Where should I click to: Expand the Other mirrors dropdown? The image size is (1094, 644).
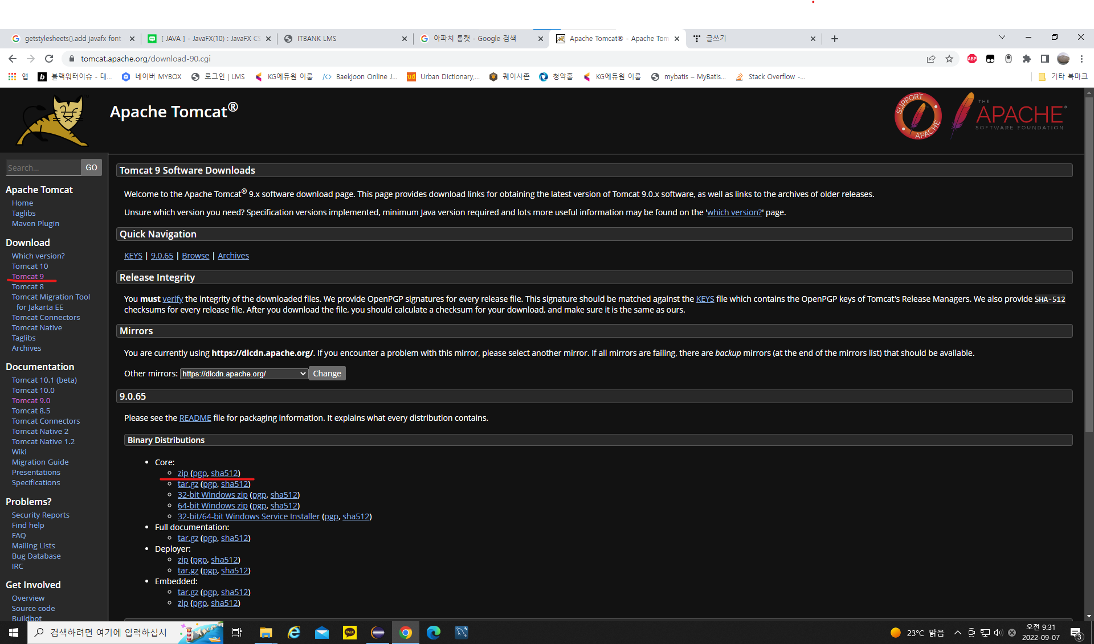244,374
